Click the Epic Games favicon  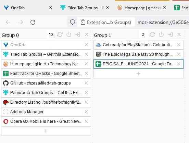(x=98, y=54)
